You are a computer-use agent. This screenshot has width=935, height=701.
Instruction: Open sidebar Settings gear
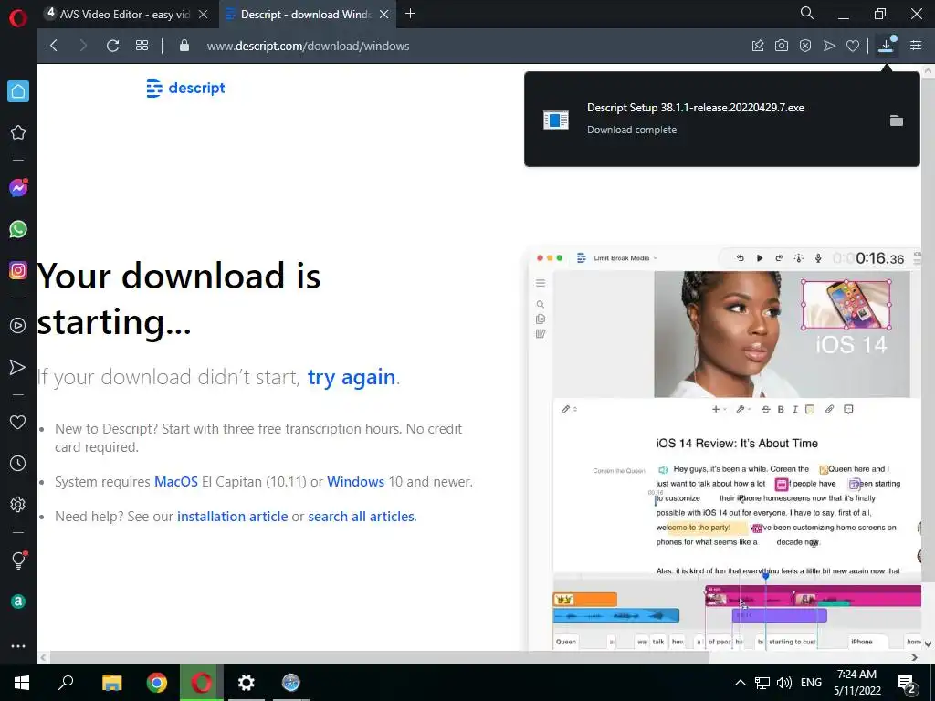pos(18,504)
